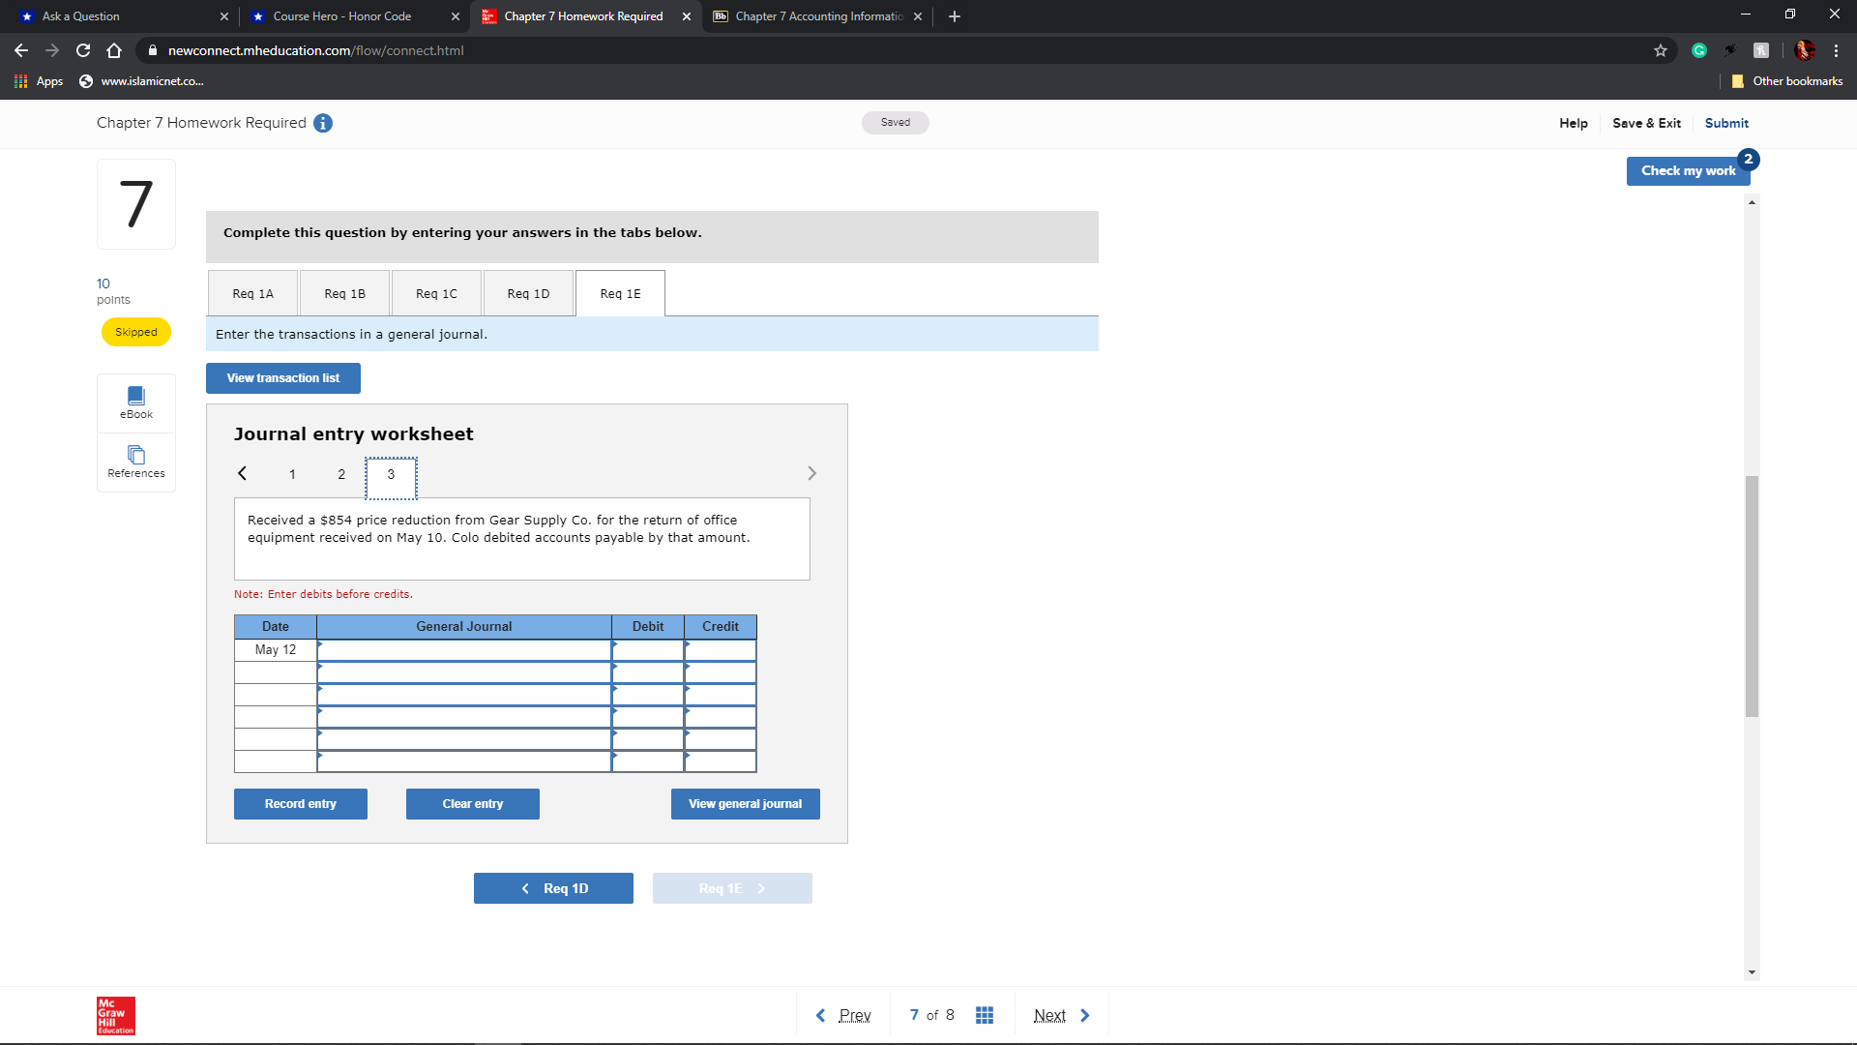1857x1045 pixels.
Task: Open the Chrome three-dot menu
Action: [1836, 50]
